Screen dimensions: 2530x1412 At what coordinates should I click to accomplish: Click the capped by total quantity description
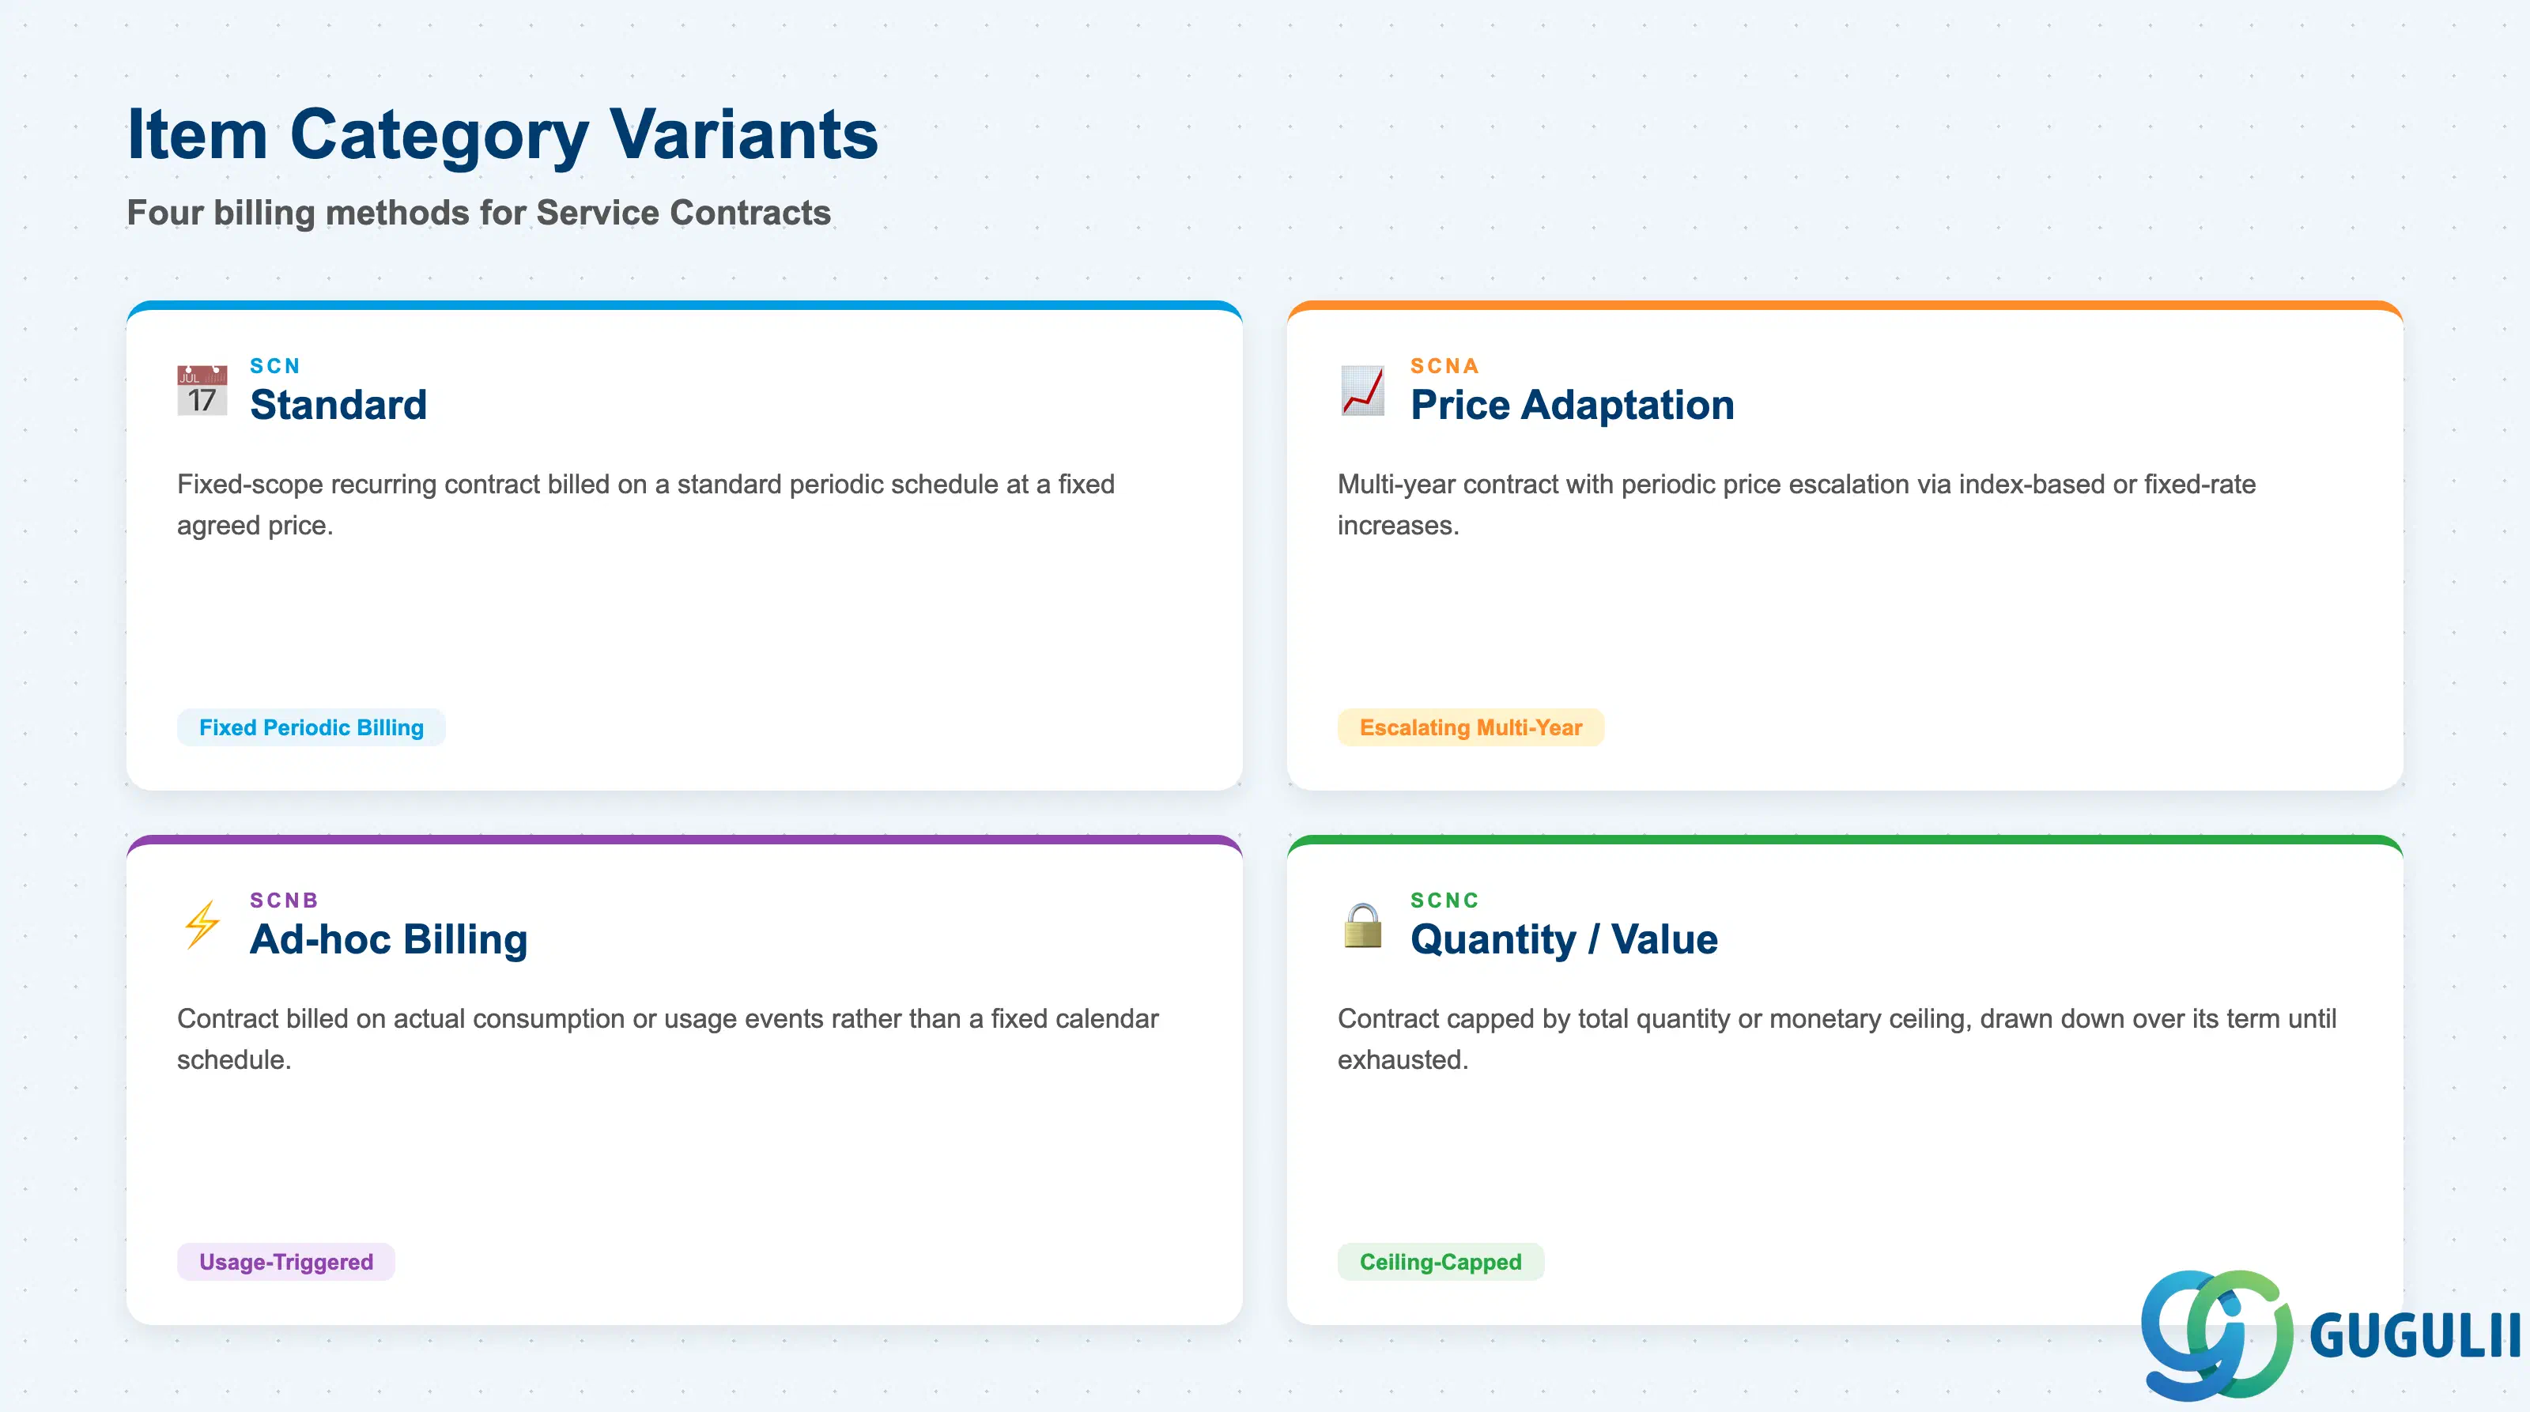[x=1837, y=1039]
